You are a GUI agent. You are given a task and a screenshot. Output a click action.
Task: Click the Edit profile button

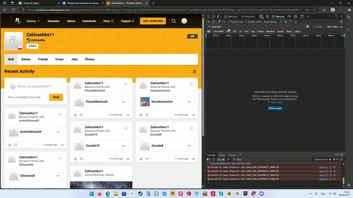tap(192, 36)
